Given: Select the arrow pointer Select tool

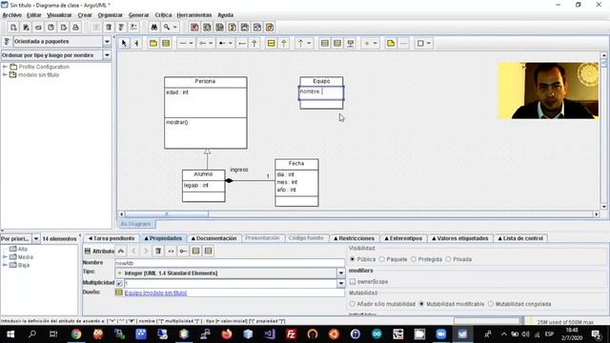Looking at the screenshot, I should [x=124, y=43].
